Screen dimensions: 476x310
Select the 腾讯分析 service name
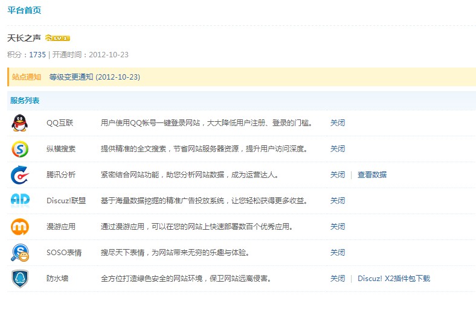61,175
